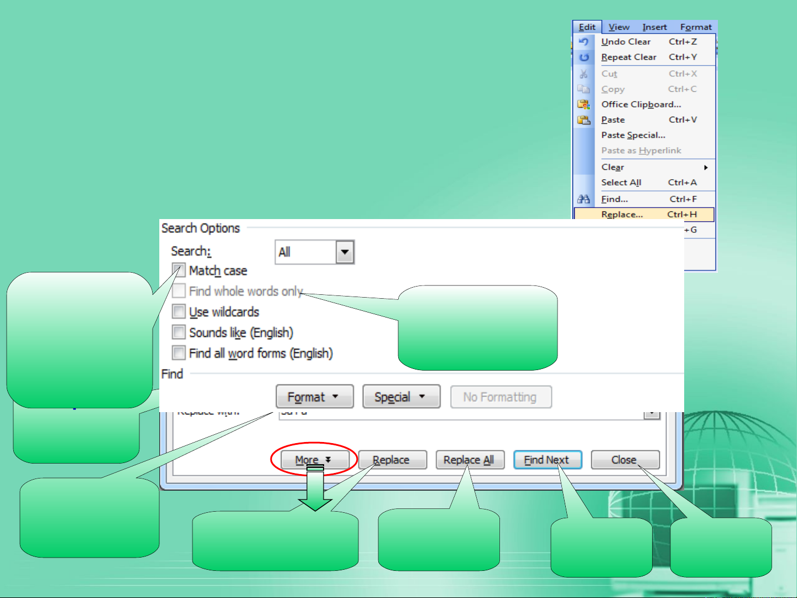
Task: Expand options with More button
Action: click(315, 460)
